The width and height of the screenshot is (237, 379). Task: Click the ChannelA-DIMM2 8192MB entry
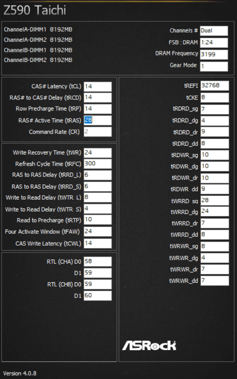click(x=38, y=40)
